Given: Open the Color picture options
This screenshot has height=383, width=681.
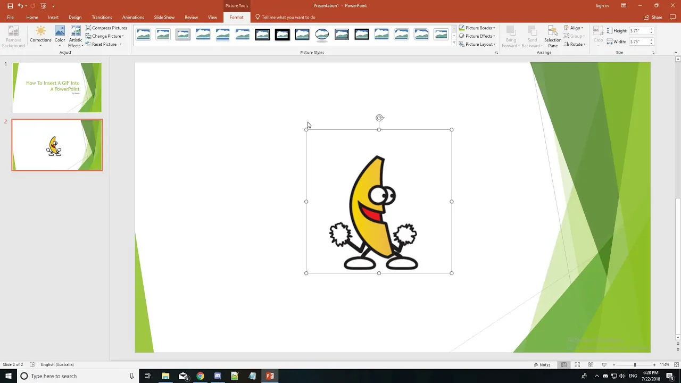Looking at the screenshot, I should click(x=60, y=36).
